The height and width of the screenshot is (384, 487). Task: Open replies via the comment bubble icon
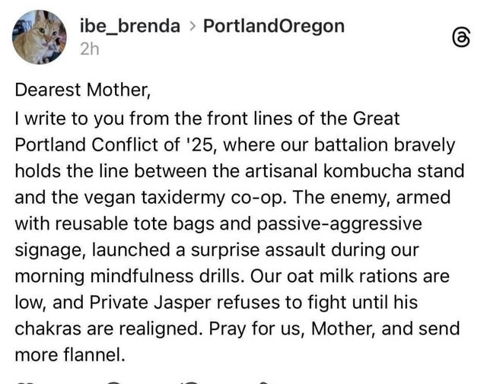pos(113,382)
